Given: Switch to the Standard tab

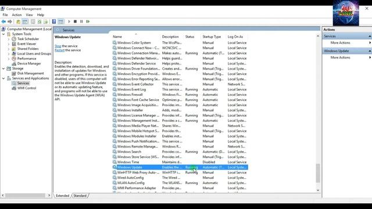Looking at the screenshot, I should point(80,196).
